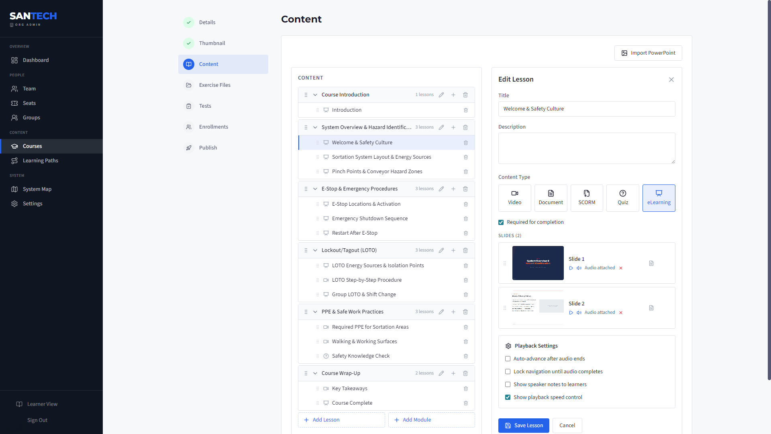The height and width of the screenshot is (434, 771).
Task: Remove attached audio from Slide 2
Action: [621, 313]
